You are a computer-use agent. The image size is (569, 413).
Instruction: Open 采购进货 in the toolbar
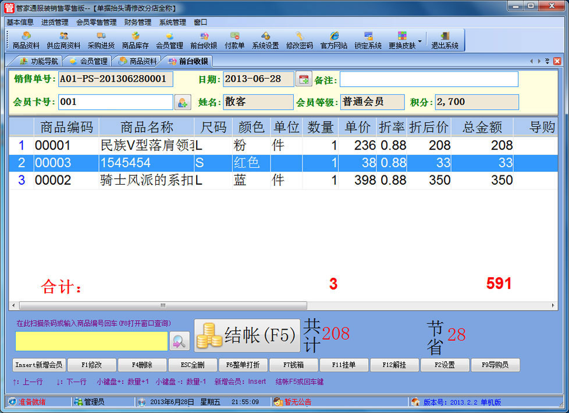[101, 40]
